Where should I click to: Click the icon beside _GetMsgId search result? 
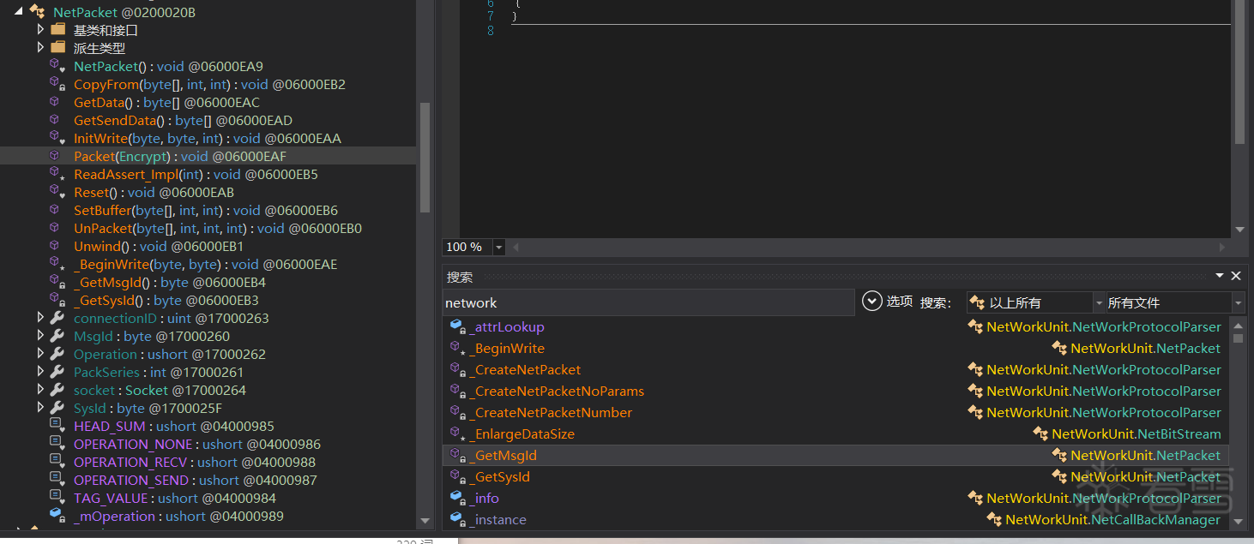coord(458,456)
